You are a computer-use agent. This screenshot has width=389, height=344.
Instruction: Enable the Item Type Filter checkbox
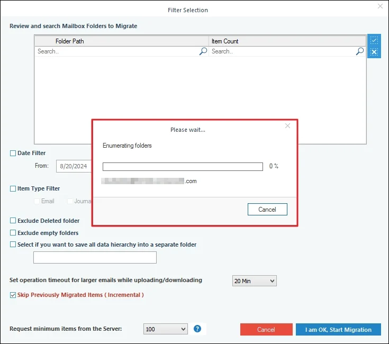pyautogui.click(x=13, y=189)
